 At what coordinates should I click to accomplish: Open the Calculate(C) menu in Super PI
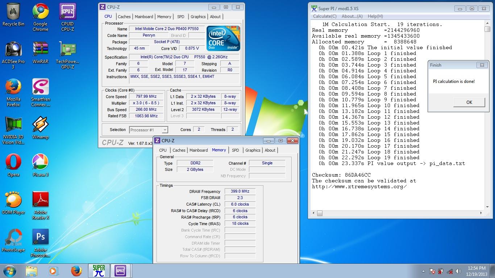click(x=325, y=16)
